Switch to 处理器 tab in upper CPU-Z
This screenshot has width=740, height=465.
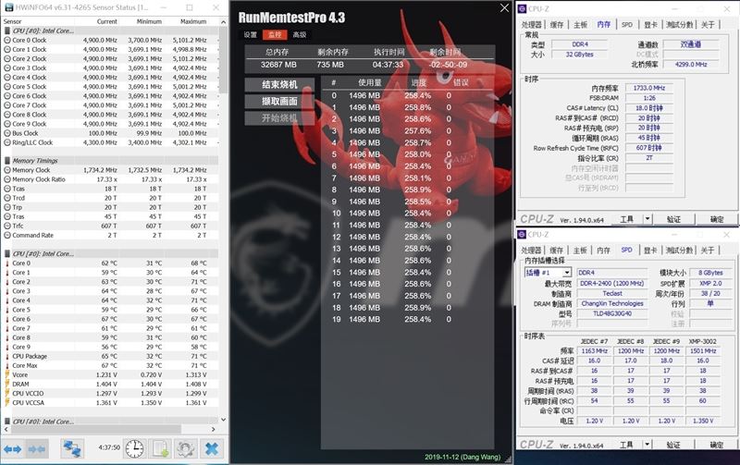[x=531, y=25]
